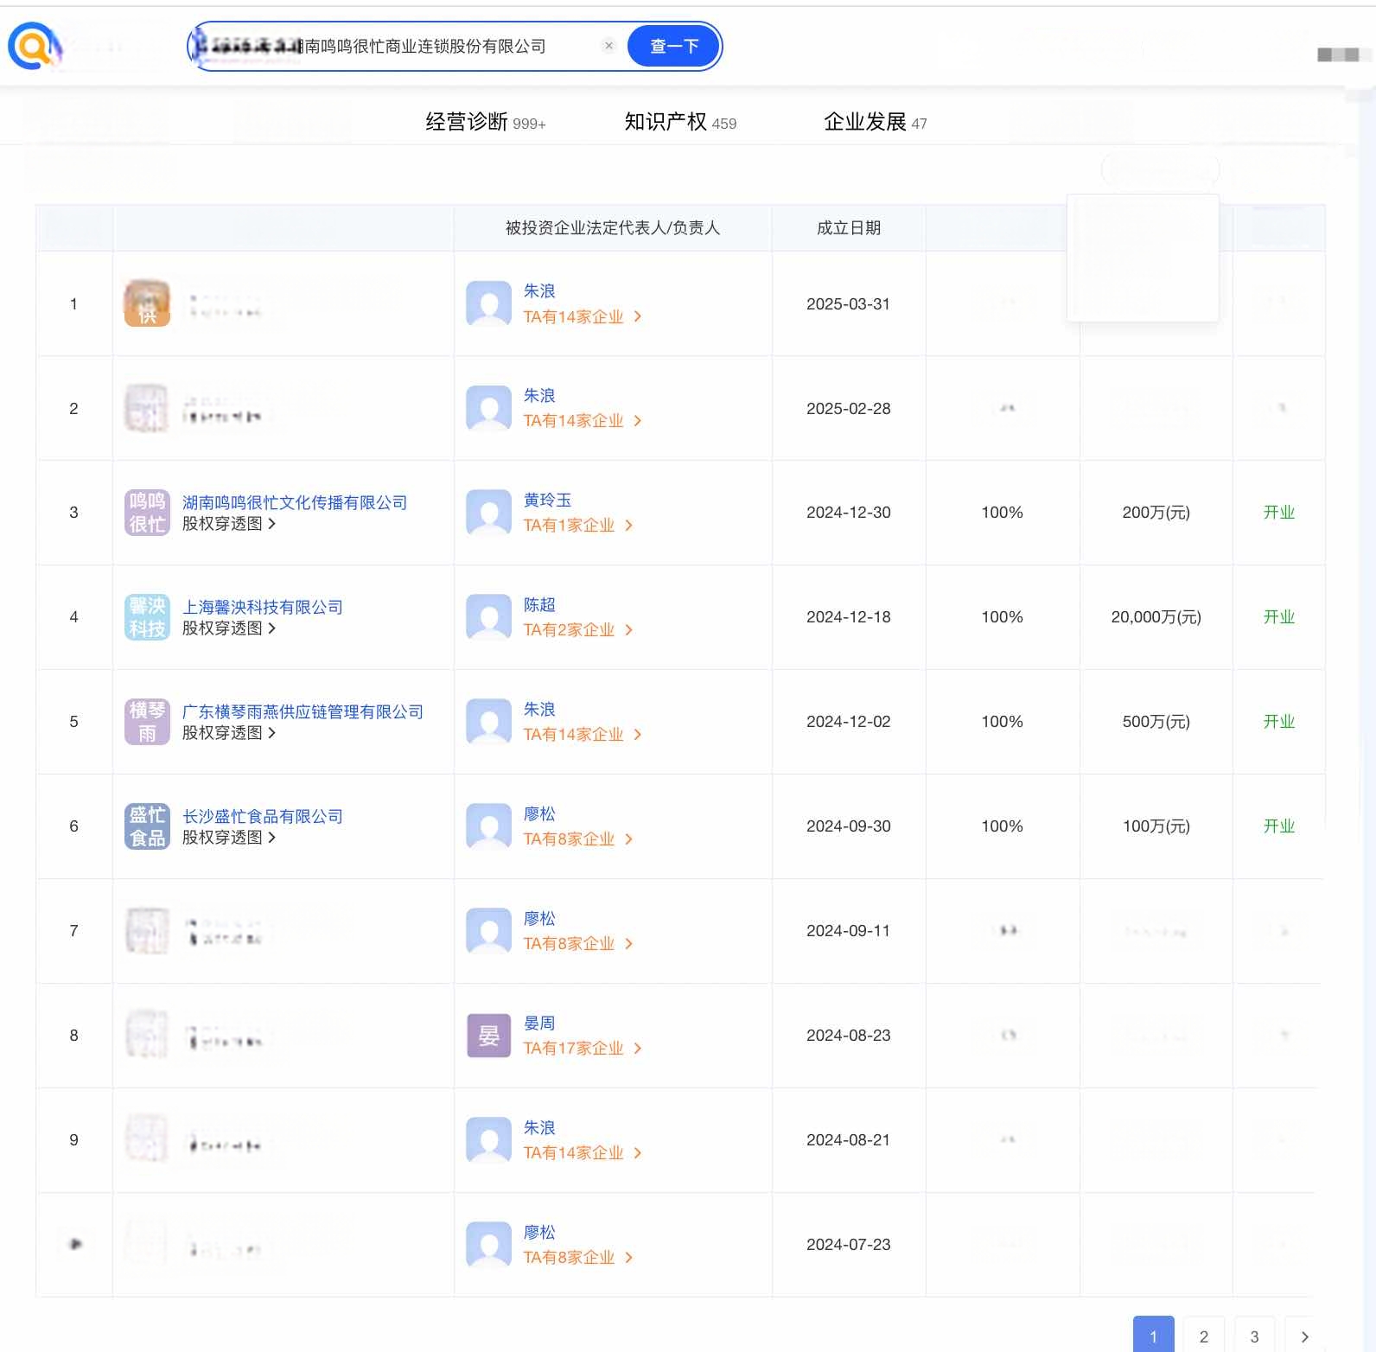Expand TA有8家企业 in the 2024-07-23 row
1376x1352 pixels.
point(578,1258)
